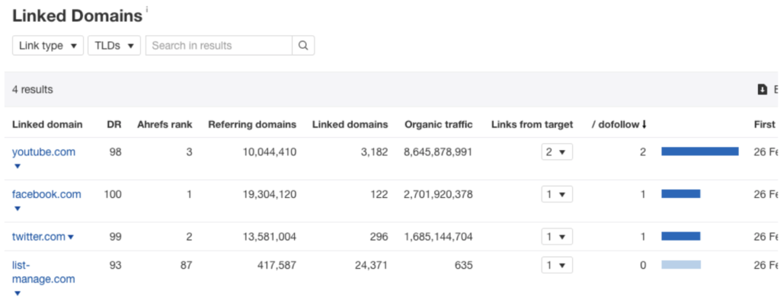Sort by dofollow column header
780x303 pixels.
(x=619, y=124)
